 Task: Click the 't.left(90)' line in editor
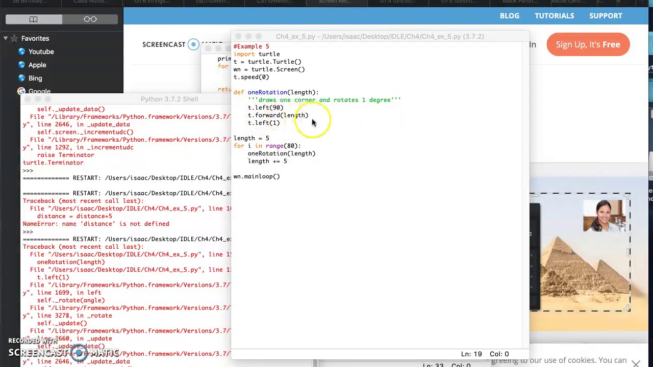click(x=265, y=108)
